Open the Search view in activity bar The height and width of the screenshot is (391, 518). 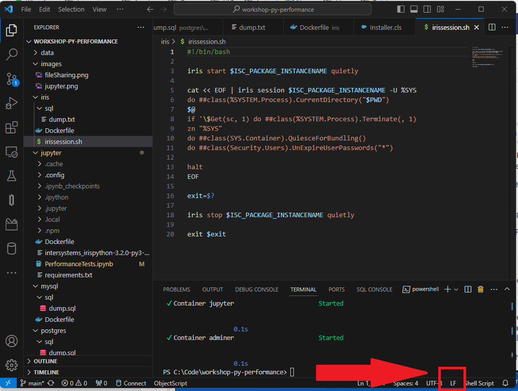pos(11,55)
